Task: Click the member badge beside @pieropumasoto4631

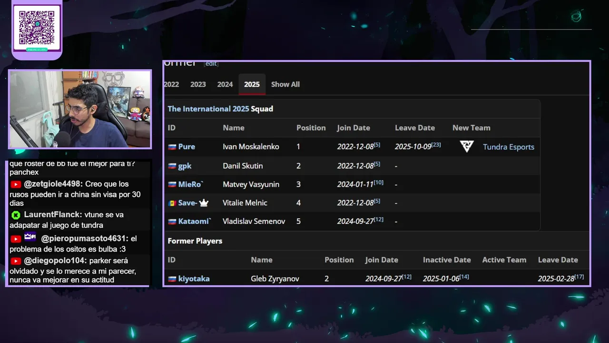Action: pyautogui.click(x=30, y=236)
